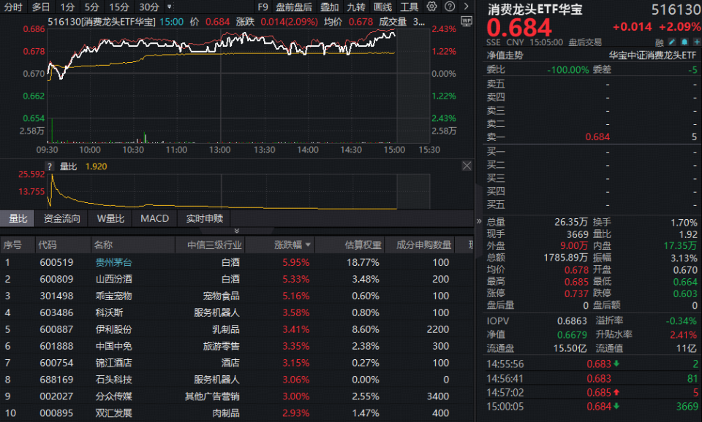Collapse the quote side panel with » arrow
The width and height of the screenshot is (702, 422).
click(478, 221)
